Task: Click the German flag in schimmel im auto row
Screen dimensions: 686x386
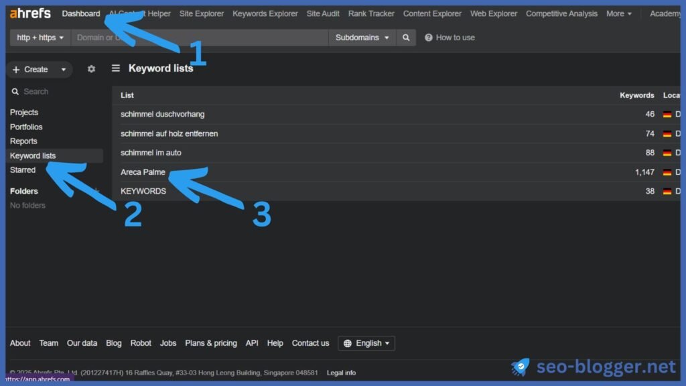Action: pyautogui.click(x=667, y=153)
